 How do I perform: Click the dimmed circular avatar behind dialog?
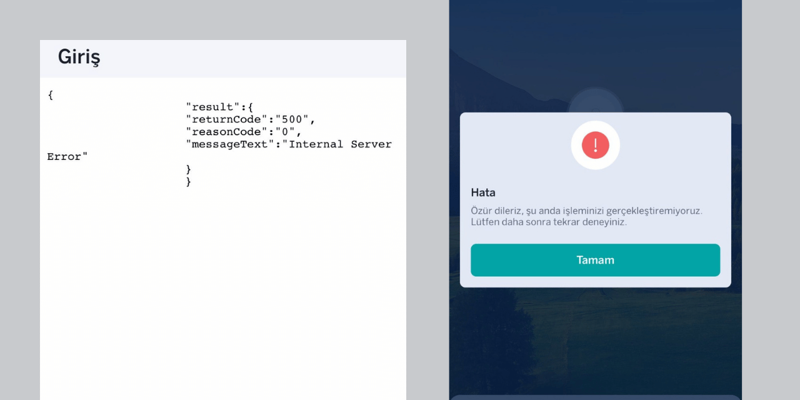pyautogui.click(x=595, y=100)
